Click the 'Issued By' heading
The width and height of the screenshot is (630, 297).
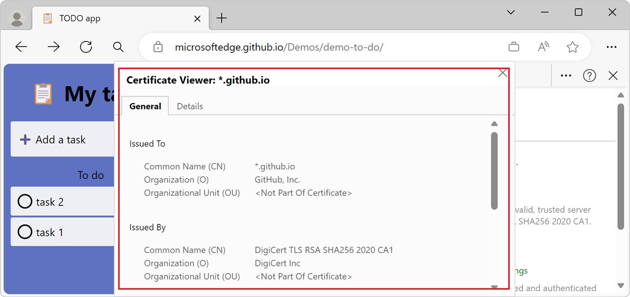pyautogui.click(x=148, y=227)
